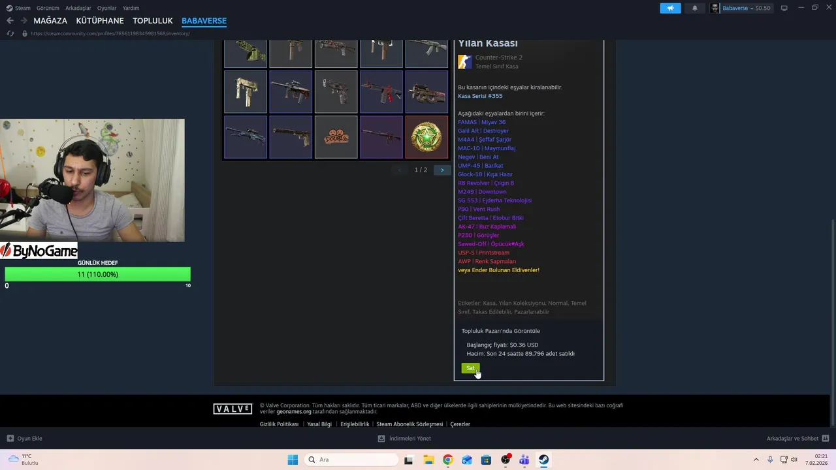The image size is (836, 470).
Task: Open the Oyunlar menu
Action: point(107,8)
